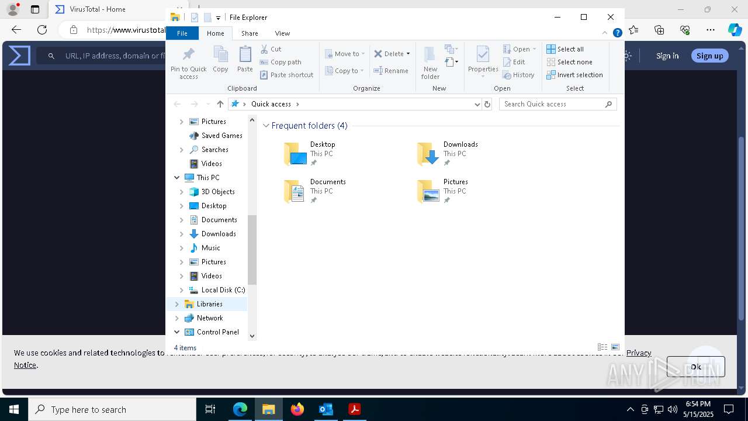Click Copy path in ribbon
The image size is (748, 421).
point(280,62)
